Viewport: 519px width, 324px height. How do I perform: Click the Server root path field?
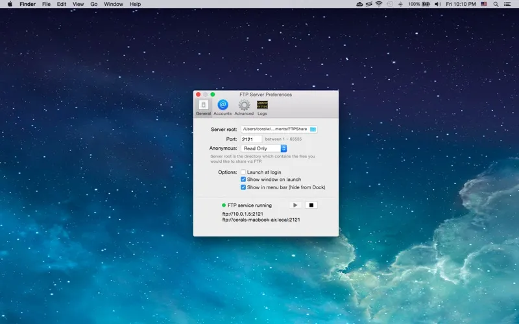click(274, 130)
